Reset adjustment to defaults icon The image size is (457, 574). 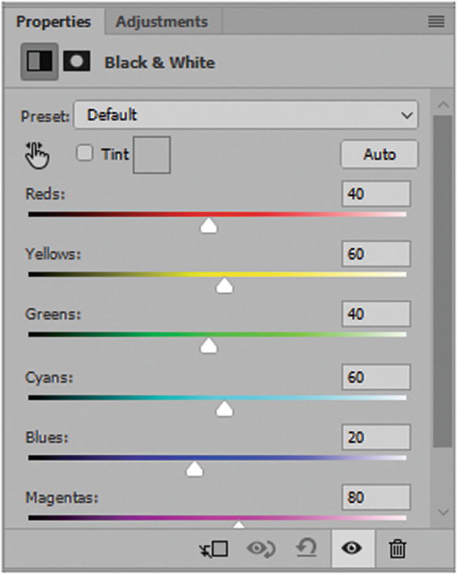click(x=307, y=549)
